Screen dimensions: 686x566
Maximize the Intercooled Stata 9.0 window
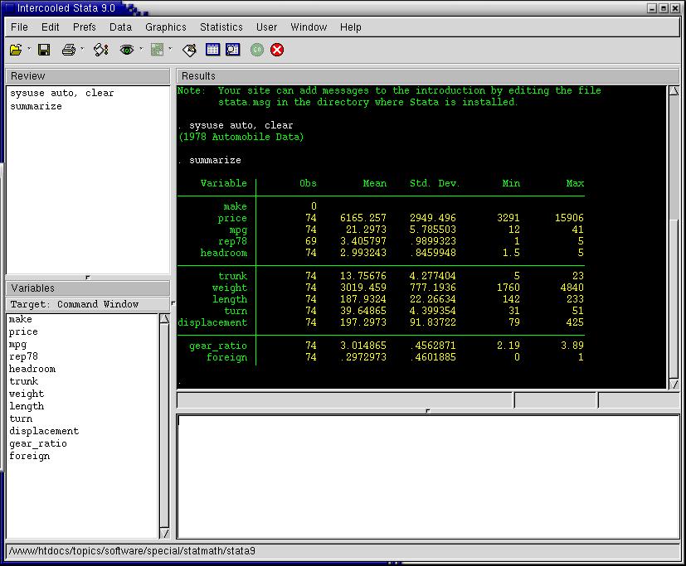click(664, 8)
